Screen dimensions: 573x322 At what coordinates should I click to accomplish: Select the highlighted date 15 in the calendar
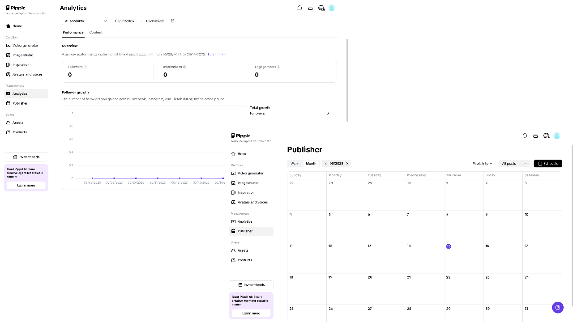pos(449,246)
